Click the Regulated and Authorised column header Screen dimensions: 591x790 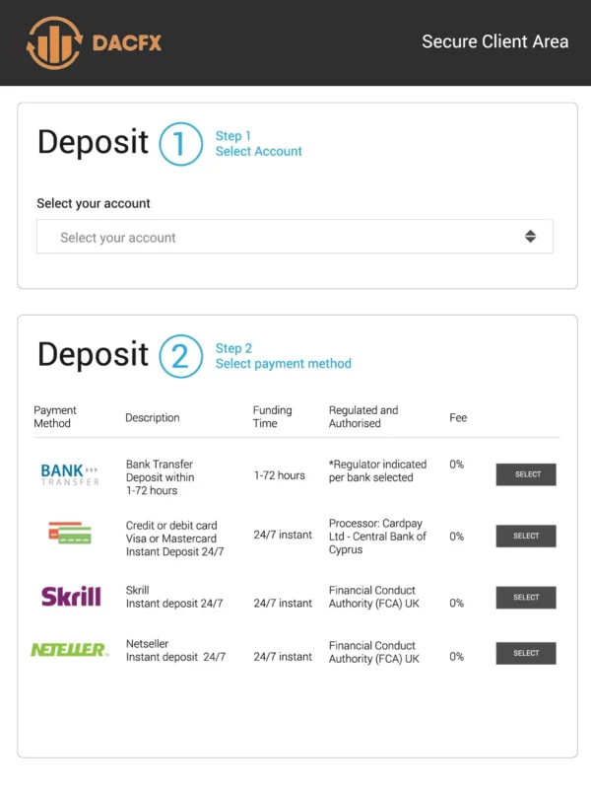362,416
